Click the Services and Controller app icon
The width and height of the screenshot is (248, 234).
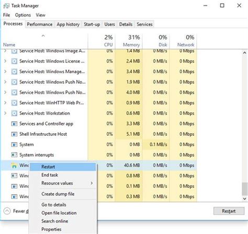tap(14, 124)
